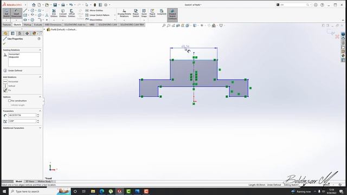Screen dimensions: 347x195
Task: Click Convert Entities
Action: pos(63,13)
